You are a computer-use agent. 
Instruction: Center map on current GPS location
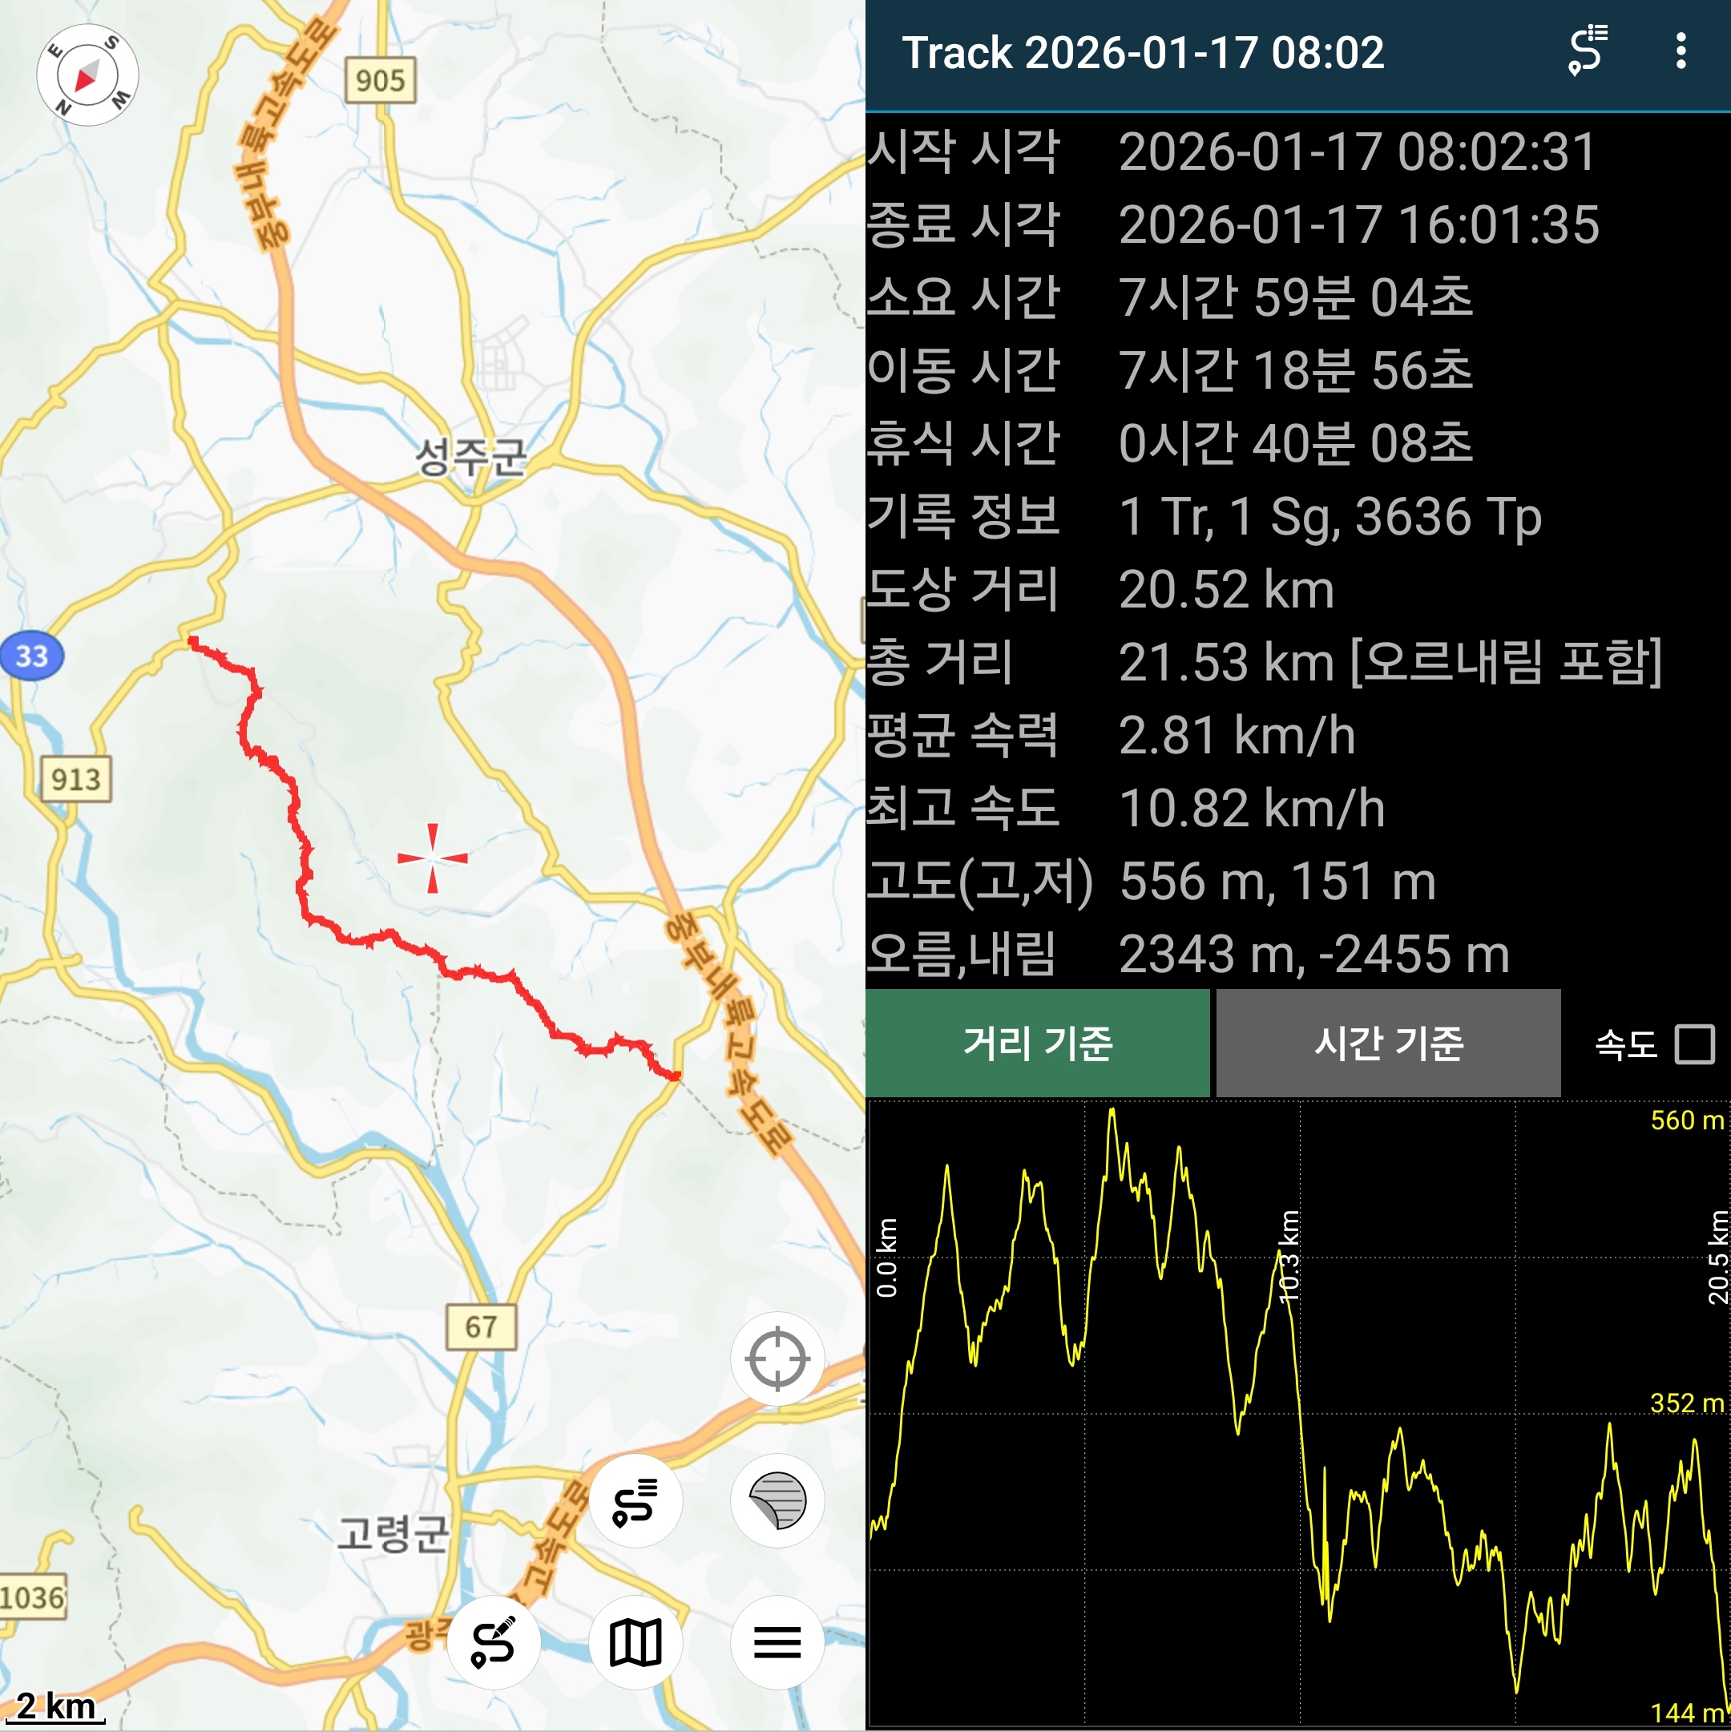coord(777,1359)
